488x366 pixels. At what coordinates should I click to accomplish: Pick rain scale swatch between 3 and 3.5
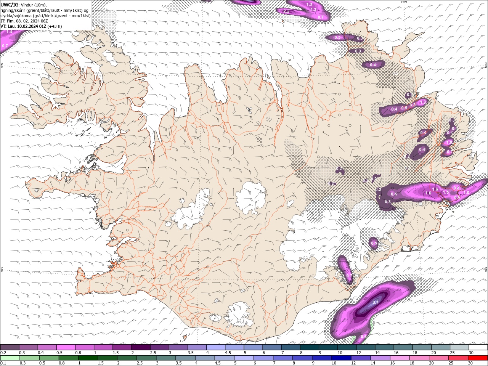(x=165, y=358)
